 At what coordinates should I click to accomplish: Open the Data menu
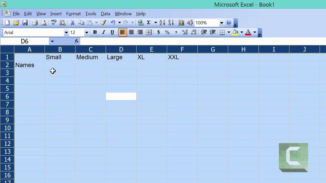click(105, 14)
